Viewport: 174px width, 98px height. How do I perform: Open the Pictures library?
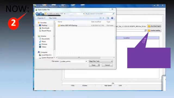[44, 44]
